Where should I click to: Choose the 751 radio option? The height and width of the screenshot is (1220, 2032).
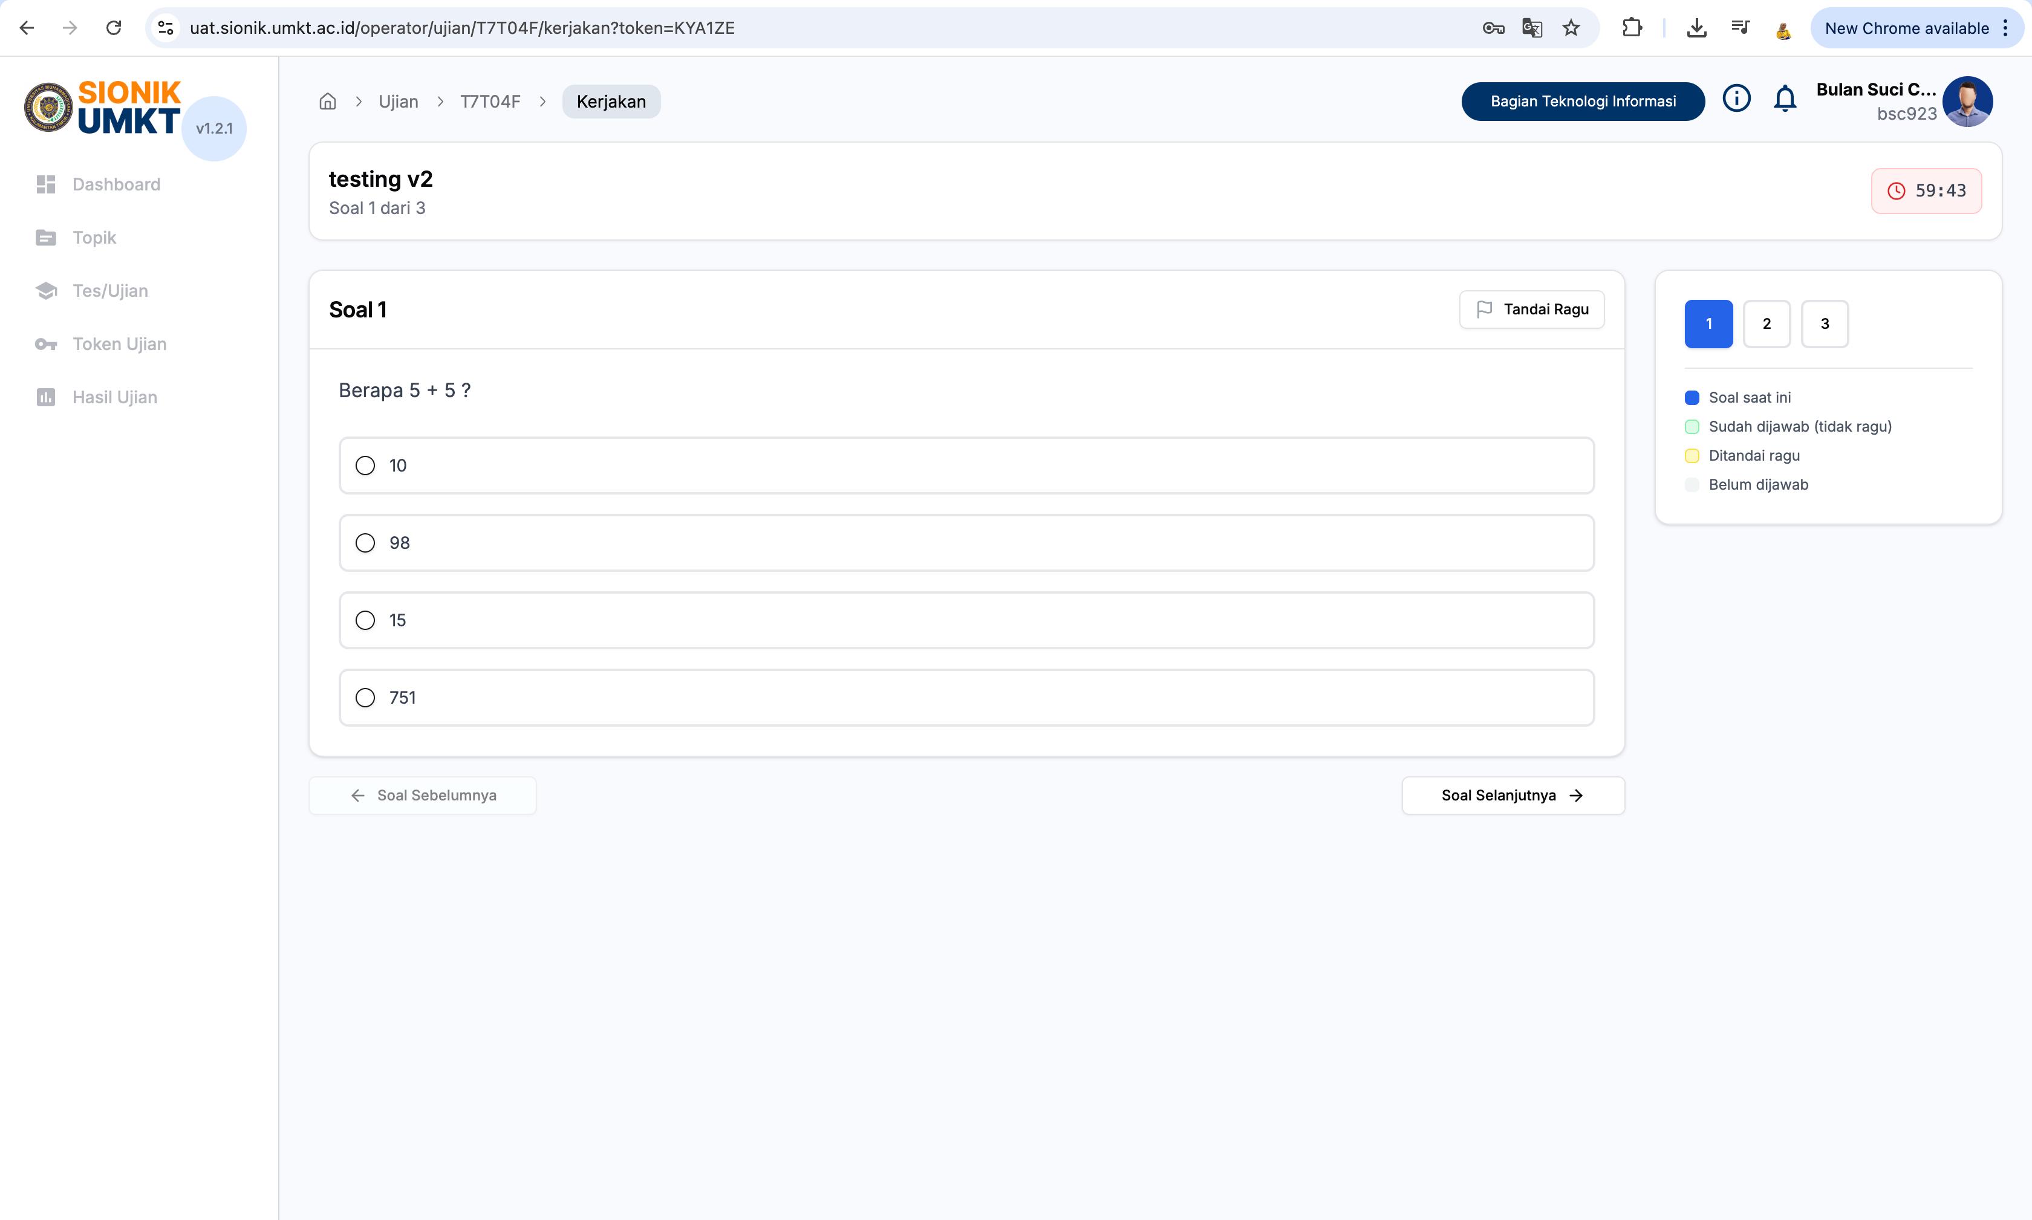(365, 697)
